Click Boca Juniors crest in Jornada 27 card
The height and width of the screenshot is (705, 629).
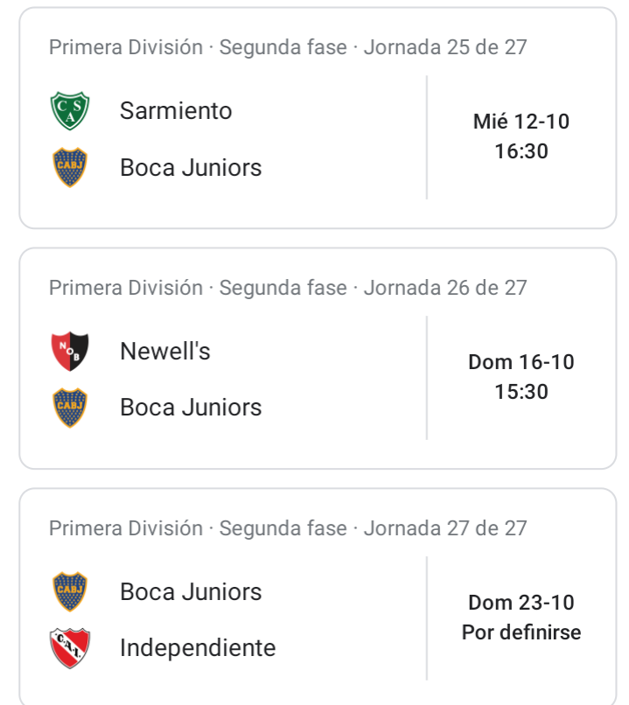click(x=70, y=591)
